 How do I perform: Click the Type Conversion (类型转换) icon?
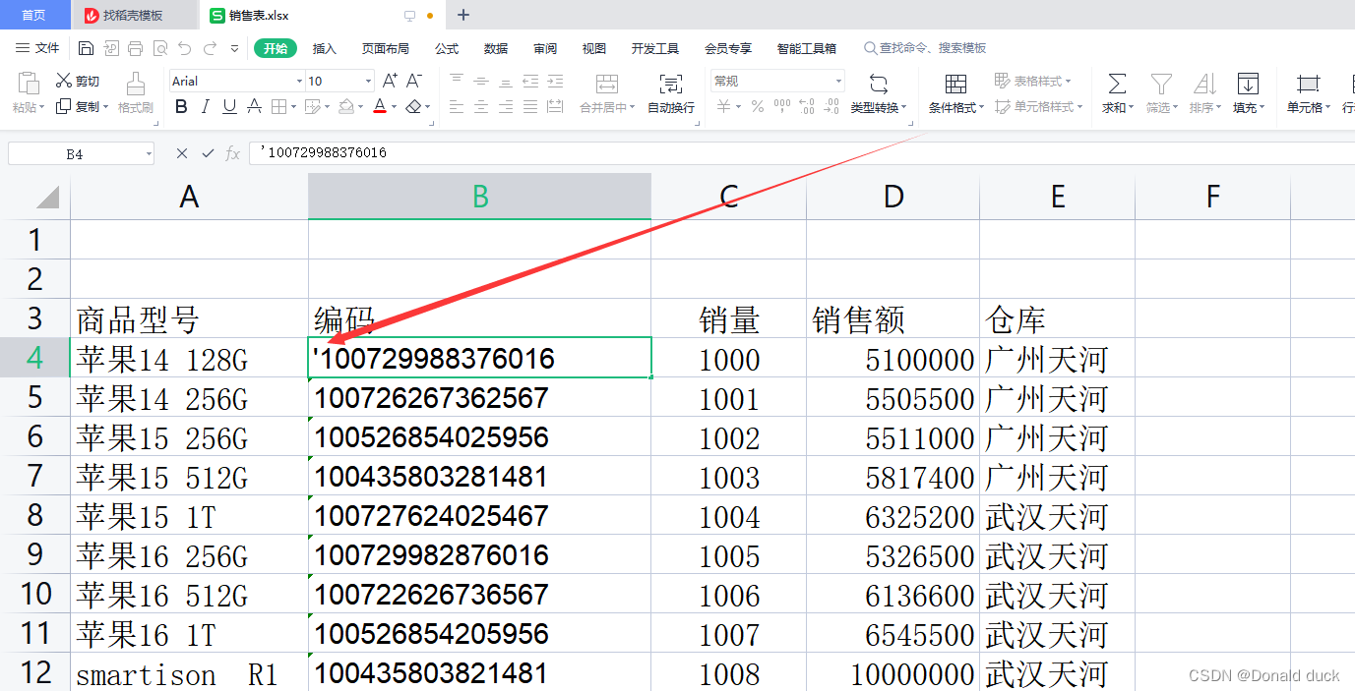point(878,84)
